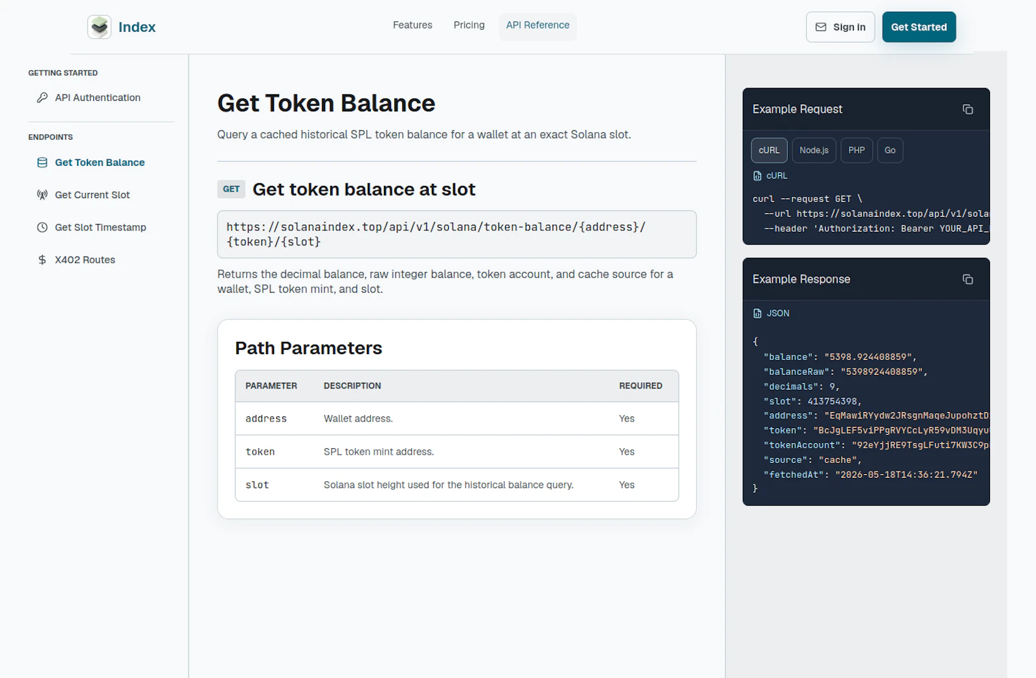Image resolution: width=1036 pixels, height=678 pixels.
Task: Click the broadcast icon beside Get Current Slot
Action: point(42,195)
